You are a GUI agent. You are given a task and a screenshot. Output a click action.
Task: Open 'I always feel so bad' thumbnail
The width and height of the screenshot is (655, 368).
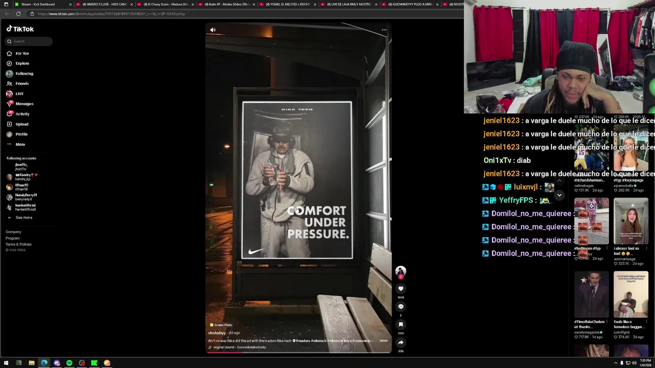(631, 222)
